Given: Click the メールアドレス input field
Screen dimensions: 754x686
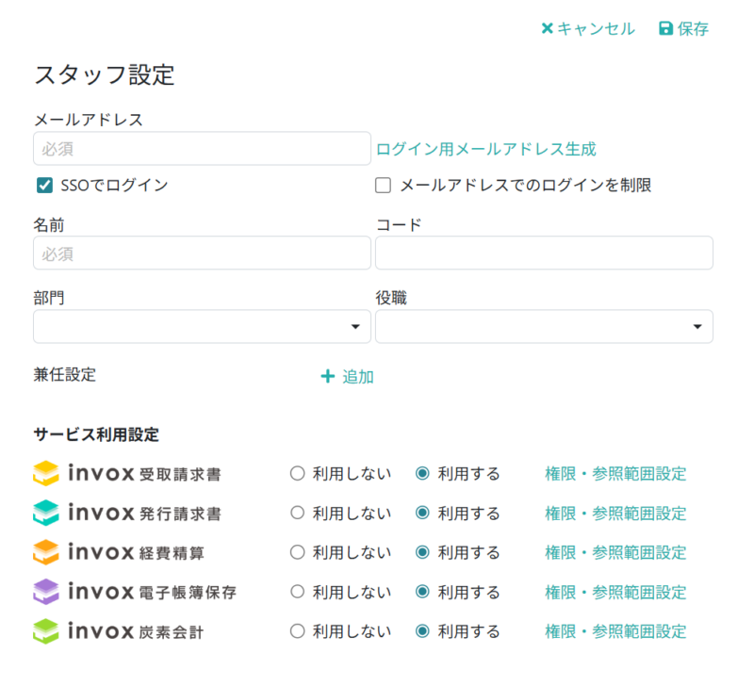Looking at the screenshot, I should 202,148.
